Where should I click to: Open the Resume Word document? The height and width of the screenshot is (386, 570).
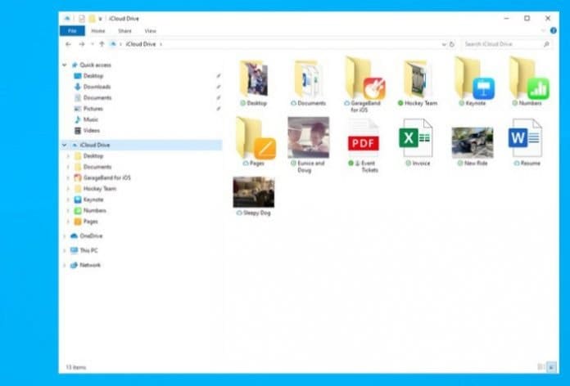coord(525,139)
